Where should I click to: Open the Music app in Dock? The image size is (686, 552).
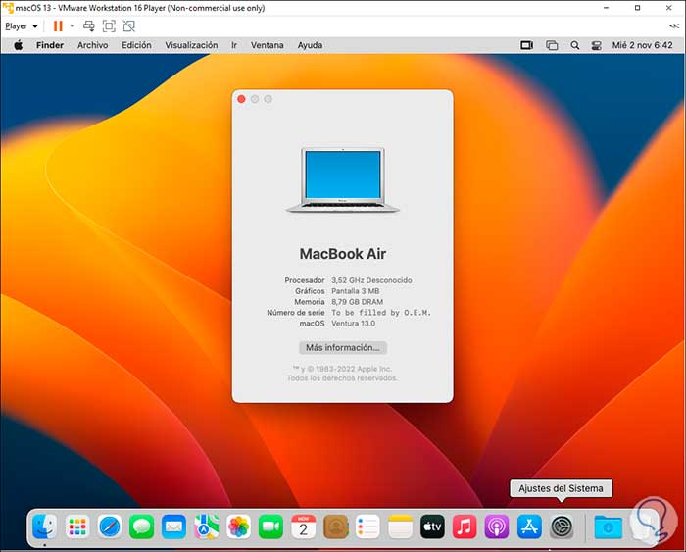(465, 527)
